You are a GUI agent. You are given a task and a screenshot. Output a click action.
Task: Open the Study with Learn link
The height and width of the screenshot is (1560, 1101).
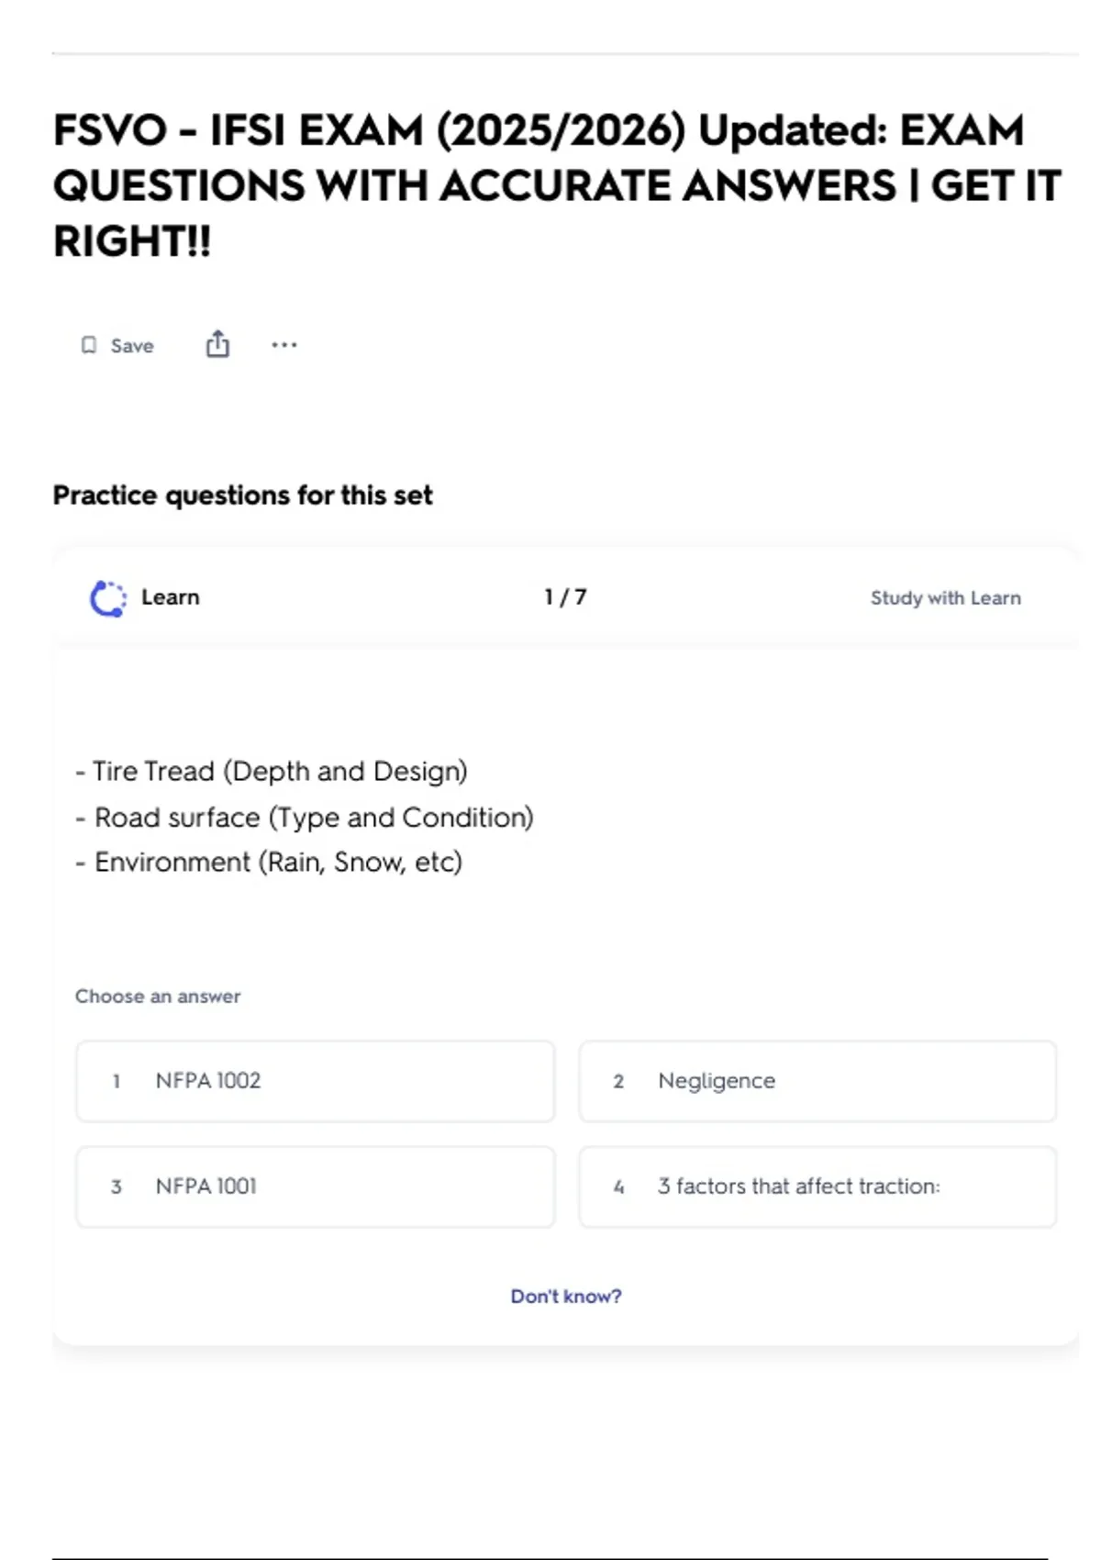click(945, 598)
